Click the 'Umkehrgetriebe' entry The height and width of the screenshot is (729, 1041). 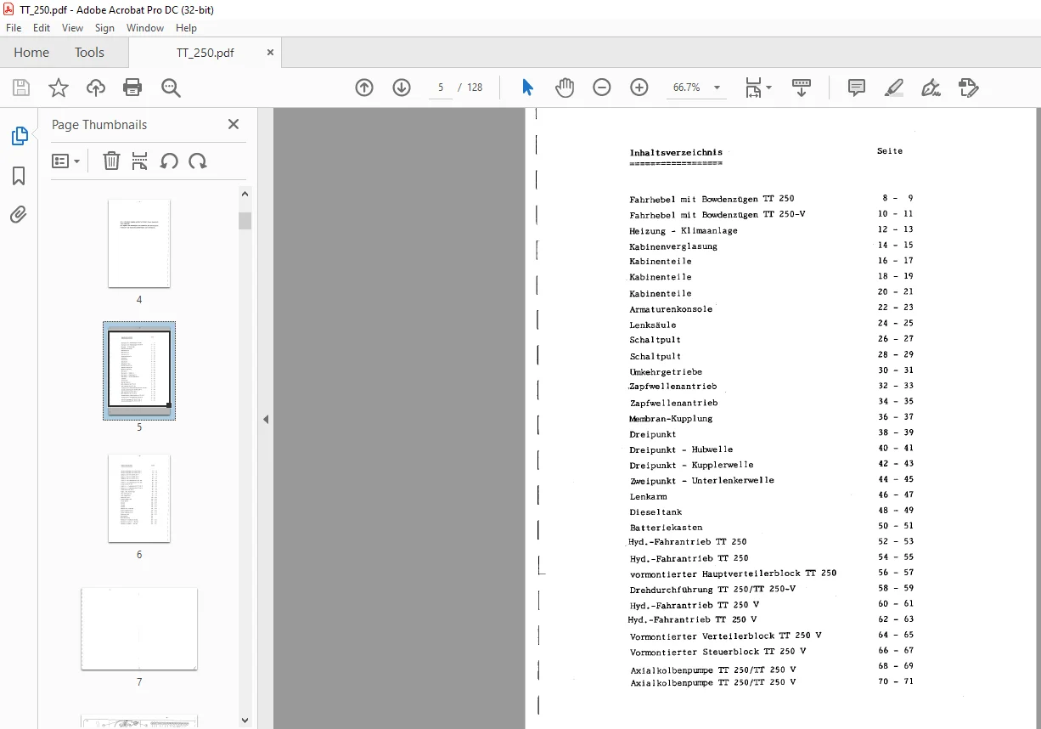666,371
